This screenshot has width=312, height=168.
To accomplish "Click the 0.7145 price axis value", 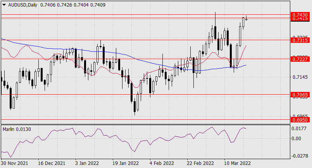I will 300,77.
